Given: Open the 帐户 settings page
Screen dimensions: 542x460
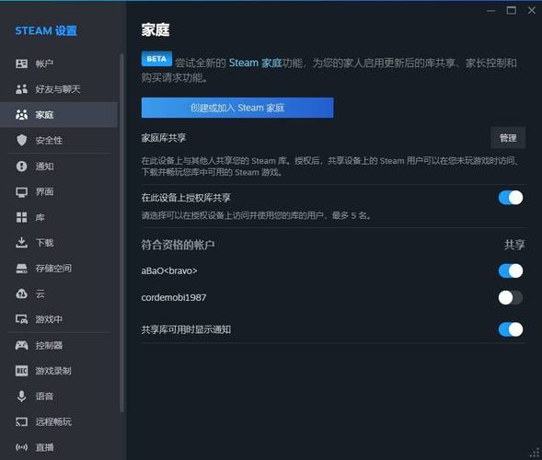Looking at the screenshot, I should click(x=59, y=63).
